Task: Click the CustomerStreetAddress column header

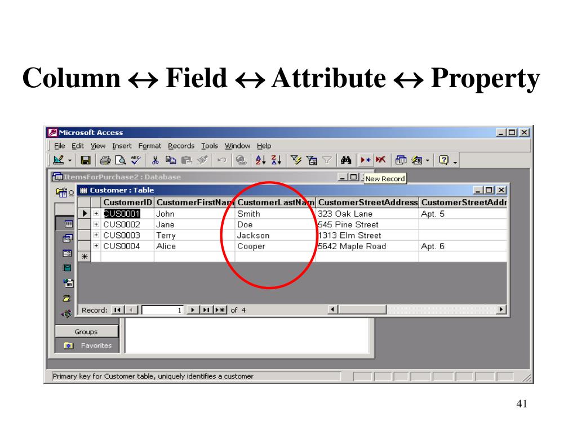Action: pos(367,202)
